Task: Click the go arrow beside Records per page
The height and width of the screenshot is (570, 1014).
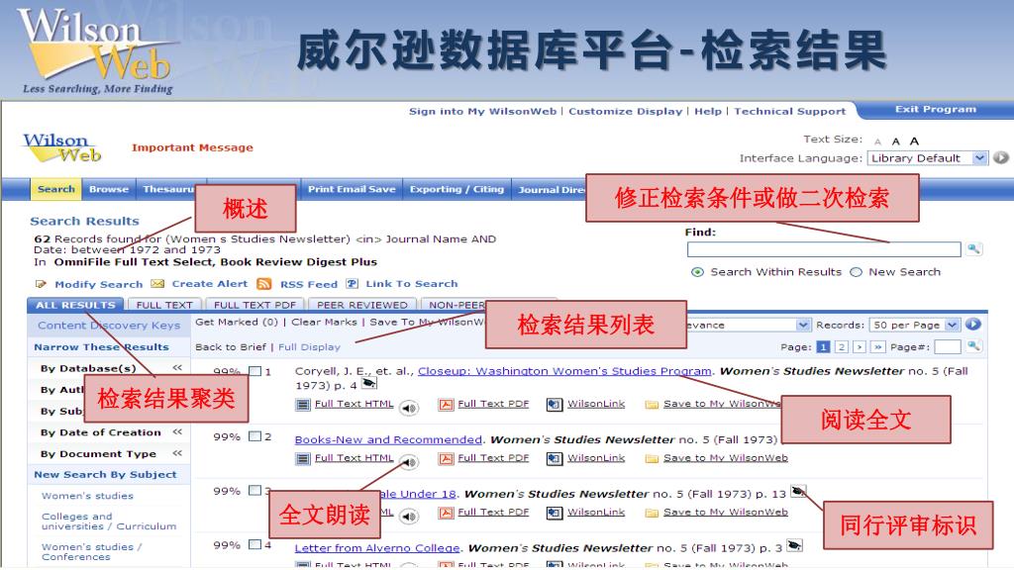Action: pos(972,325)
